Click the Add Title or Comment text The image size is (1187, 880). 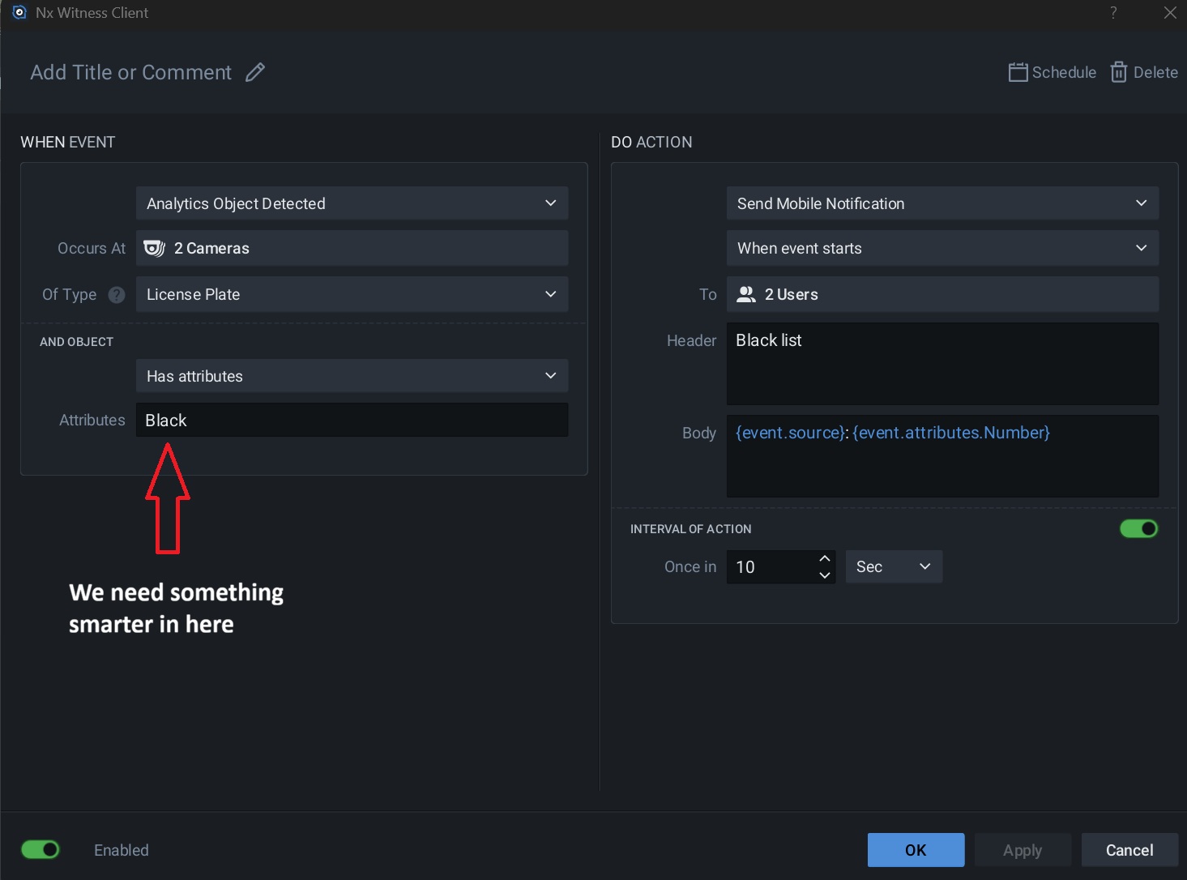pyautogui.click(x=130, y=72)
